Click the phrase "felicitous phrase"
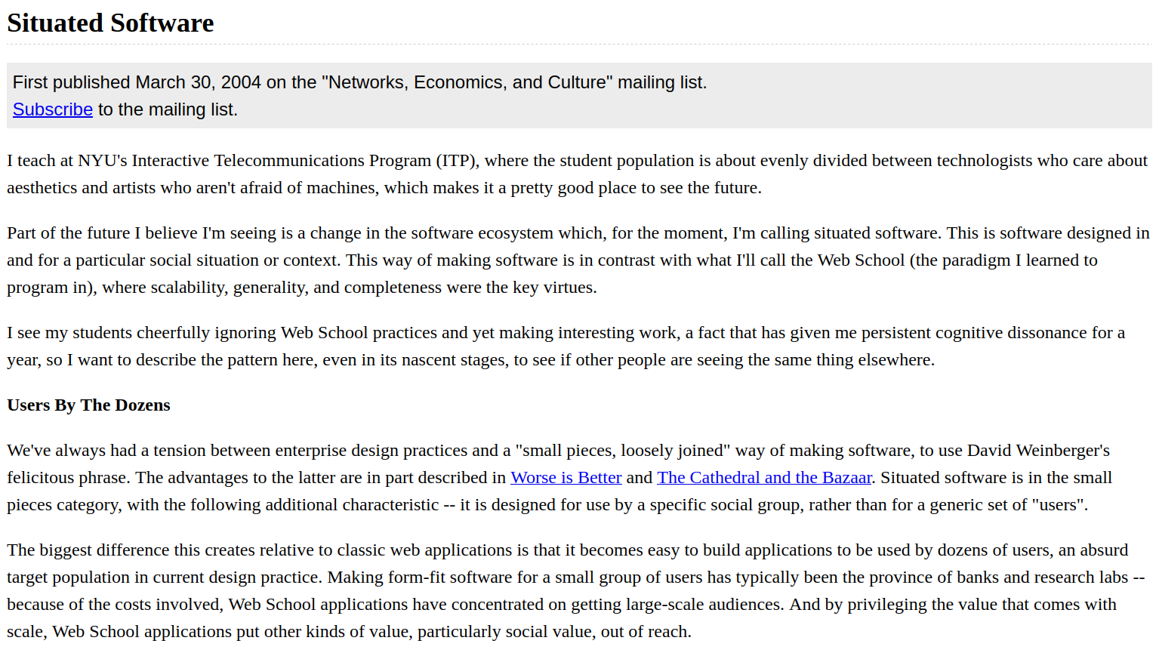The height and width of the screenshot is (656, 1159). (69, 478)
